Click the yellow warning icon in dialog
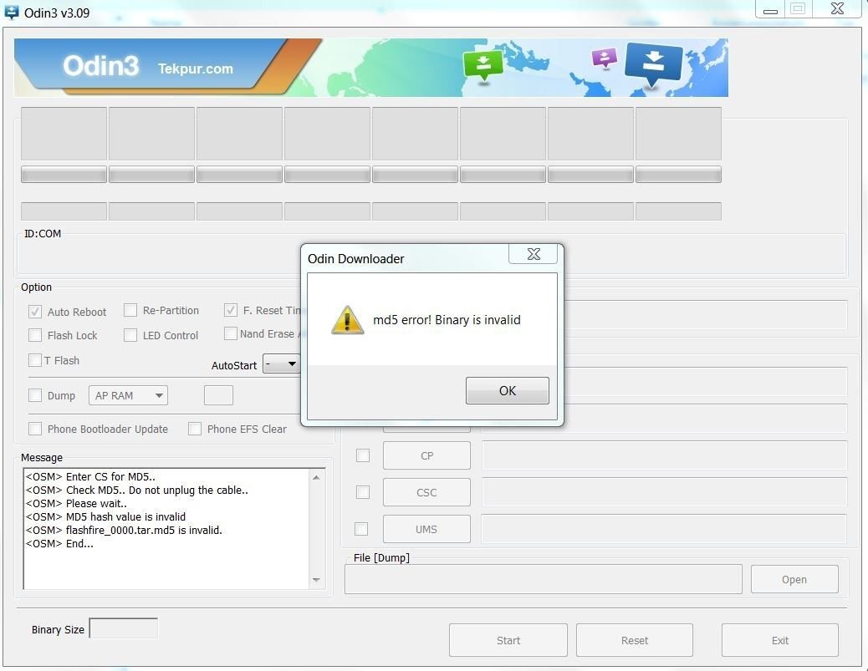This screenshot has width=868, height=671. click(347, 320)
